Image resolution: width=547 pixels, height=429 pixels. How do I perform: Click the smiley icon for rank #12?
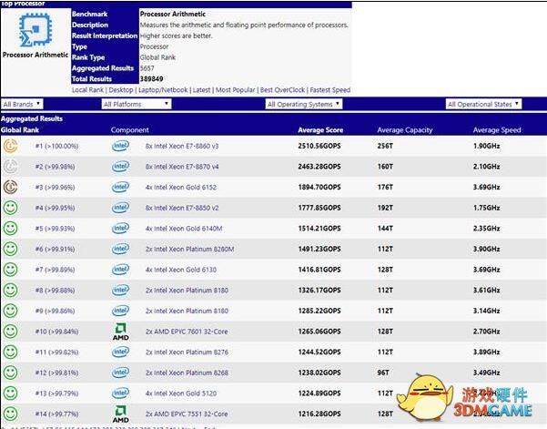(x=10, y=373)
